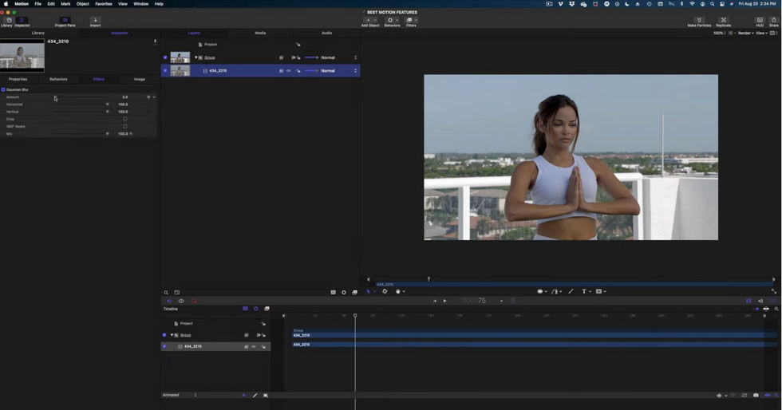Click the Import toolbar icon
Viewport: 782px width, 410px height.
pos(95,22)
